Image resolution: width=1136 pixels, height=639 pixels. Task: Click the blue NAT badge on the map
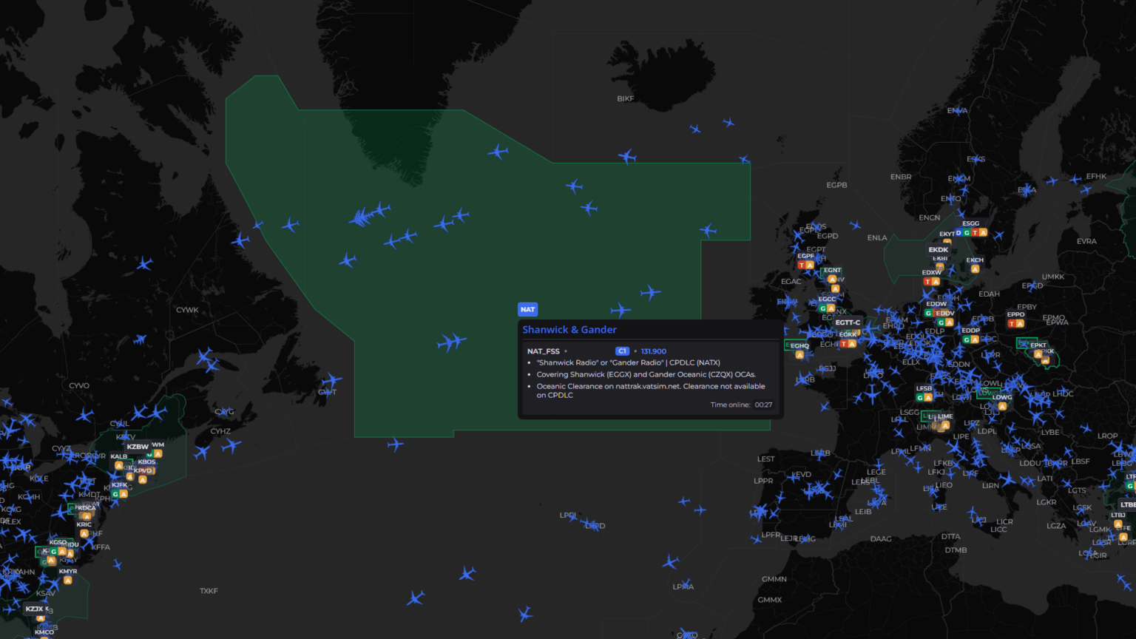point(528,309)
